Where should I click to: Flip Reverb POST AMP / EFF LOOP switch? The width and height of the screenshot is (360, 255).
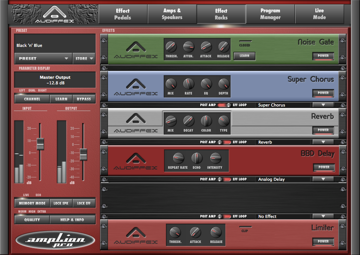click(224, 142)
